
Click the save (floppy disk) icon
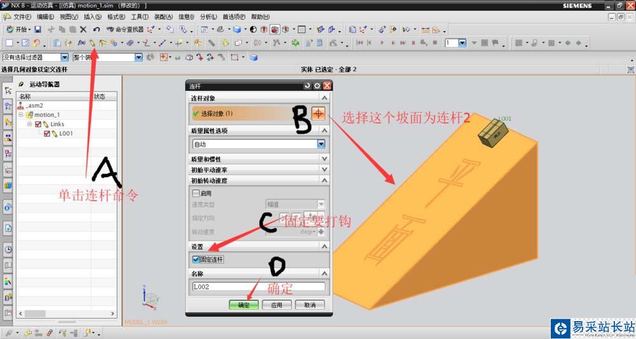coord(38,29)
